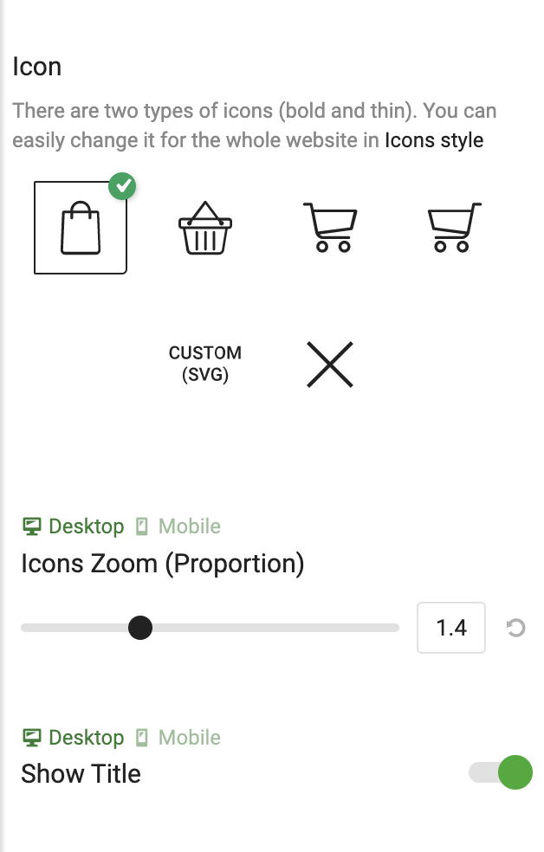Image resolution: width=544 pixels, height=852 pixels.
Task: Switch Show Title to Desktop view
Action: click(x=74, y=738)
